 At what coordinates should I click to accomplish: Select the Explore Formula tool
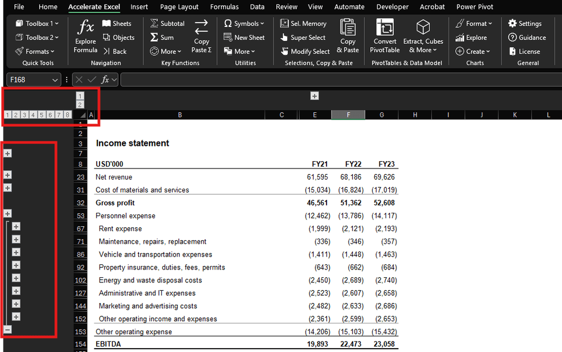click(x=85, y=39)
